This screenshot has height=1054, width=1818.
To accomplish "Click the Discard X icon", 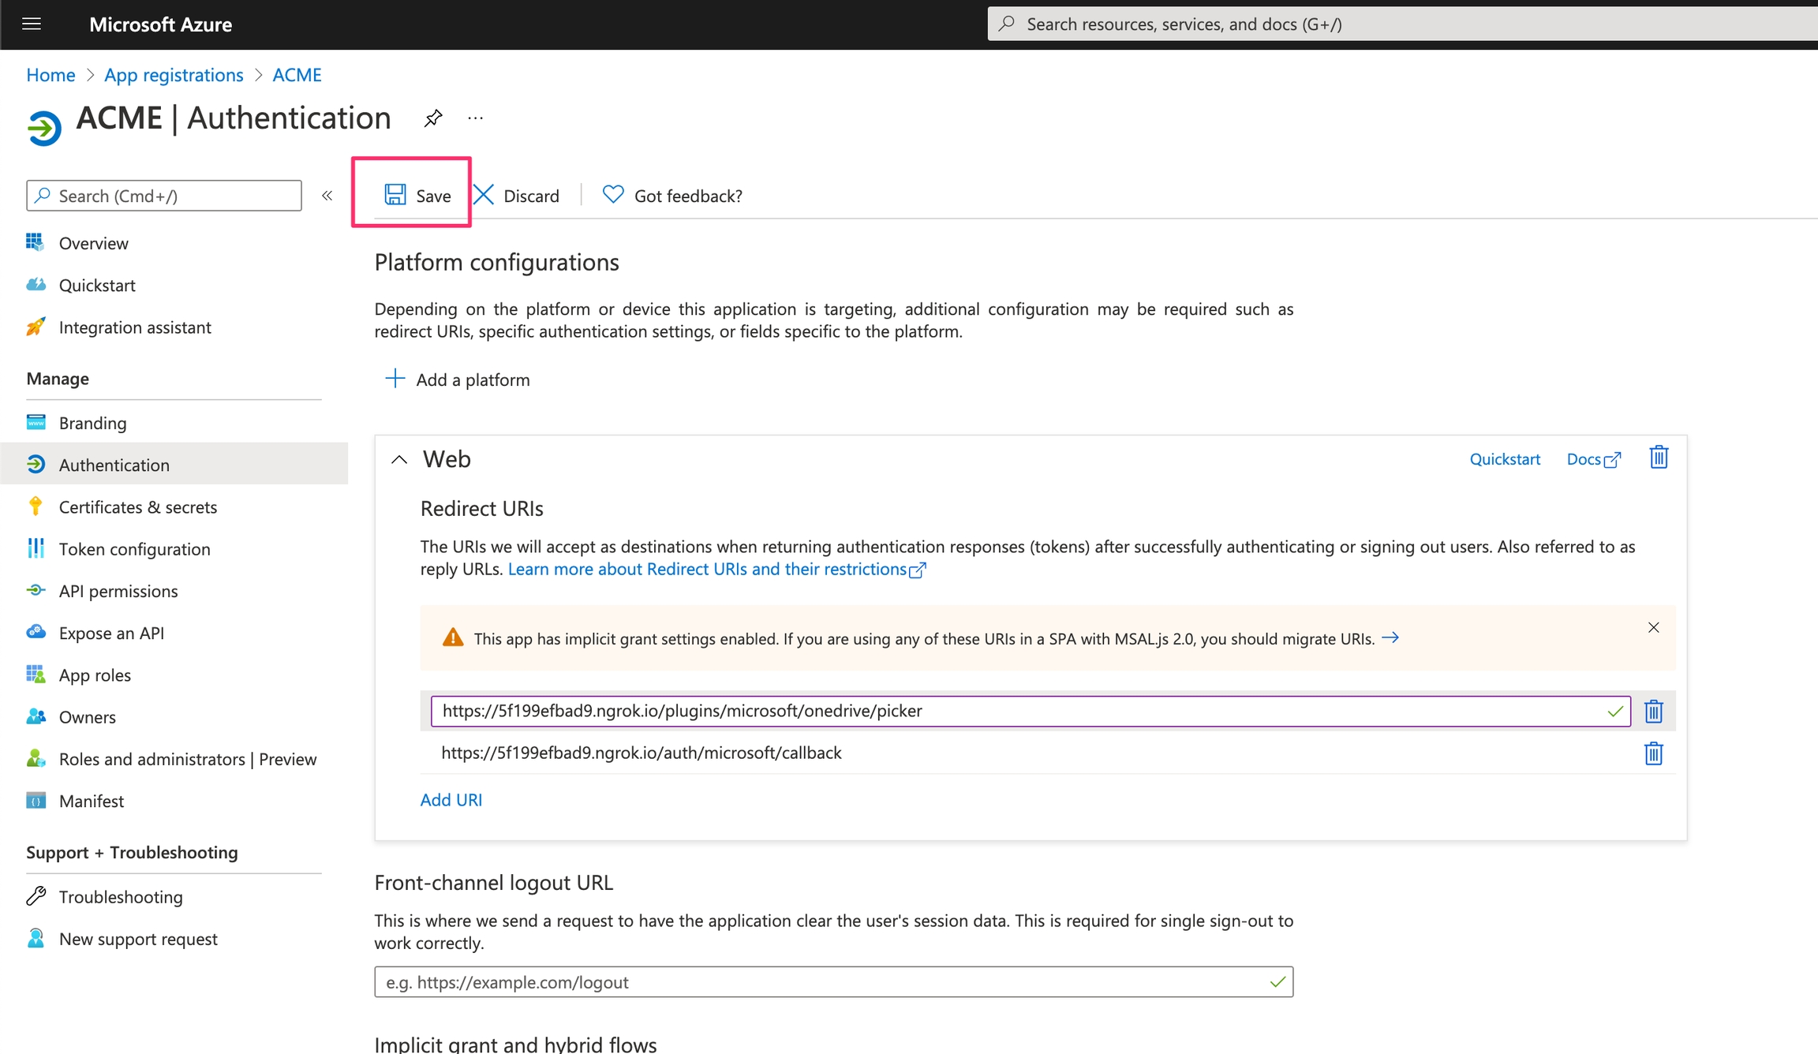I will pos(484,195).
